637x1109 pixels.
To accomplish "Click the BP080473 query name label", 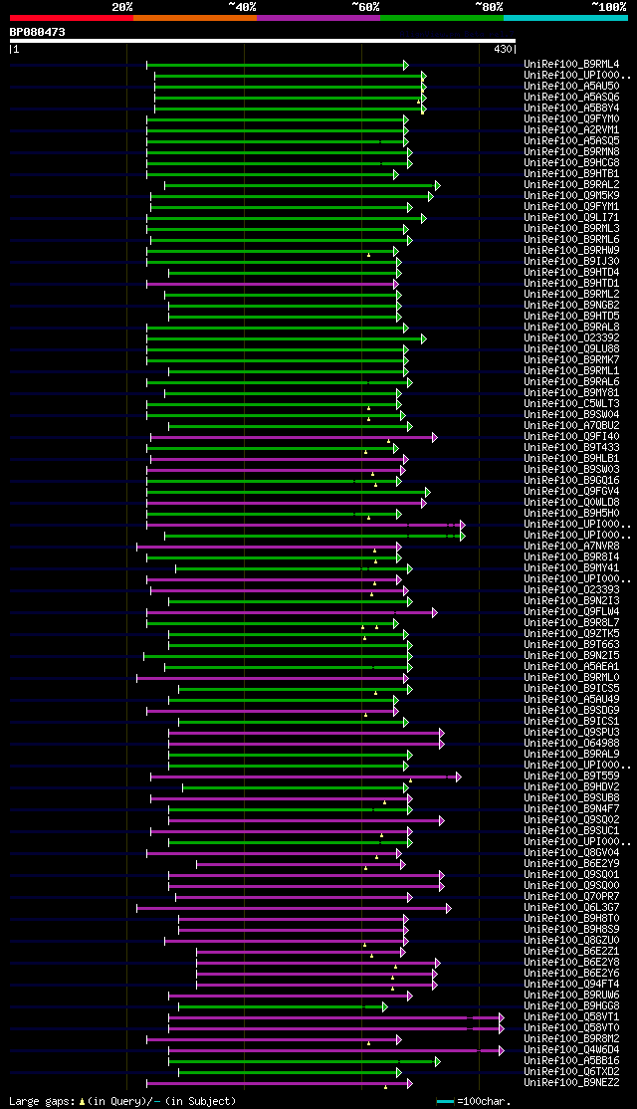I will click(x=38, y=32).
